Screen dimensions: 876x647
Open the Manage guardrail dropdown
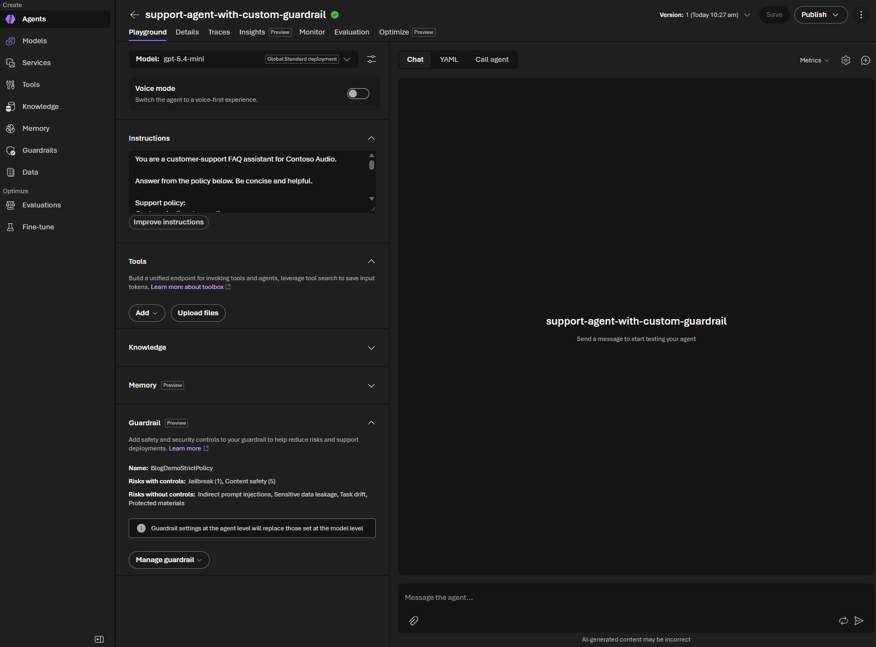169,560
